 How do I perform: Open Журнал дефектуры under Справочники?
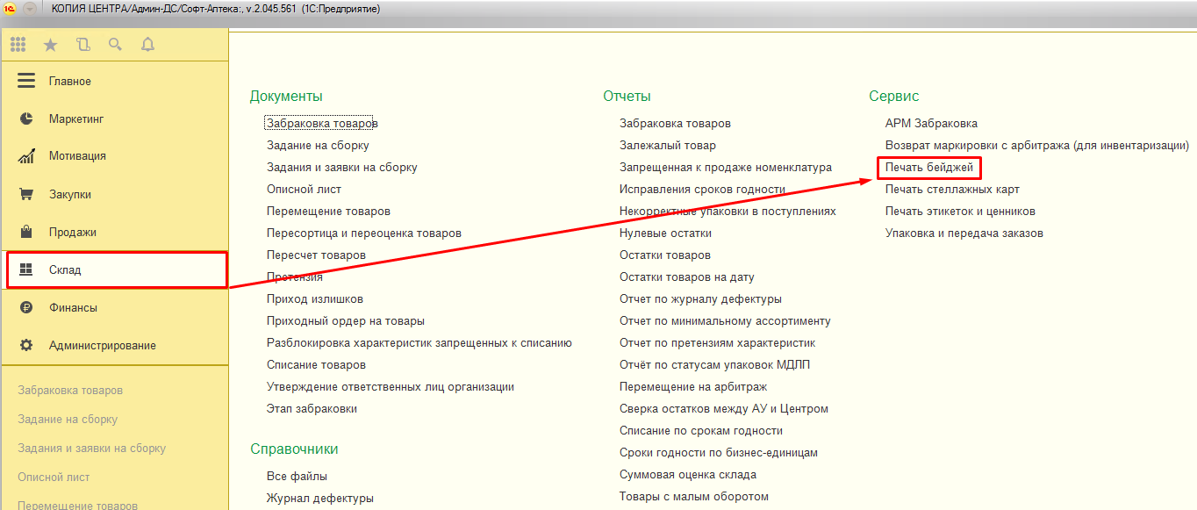(x=319, y=498)
